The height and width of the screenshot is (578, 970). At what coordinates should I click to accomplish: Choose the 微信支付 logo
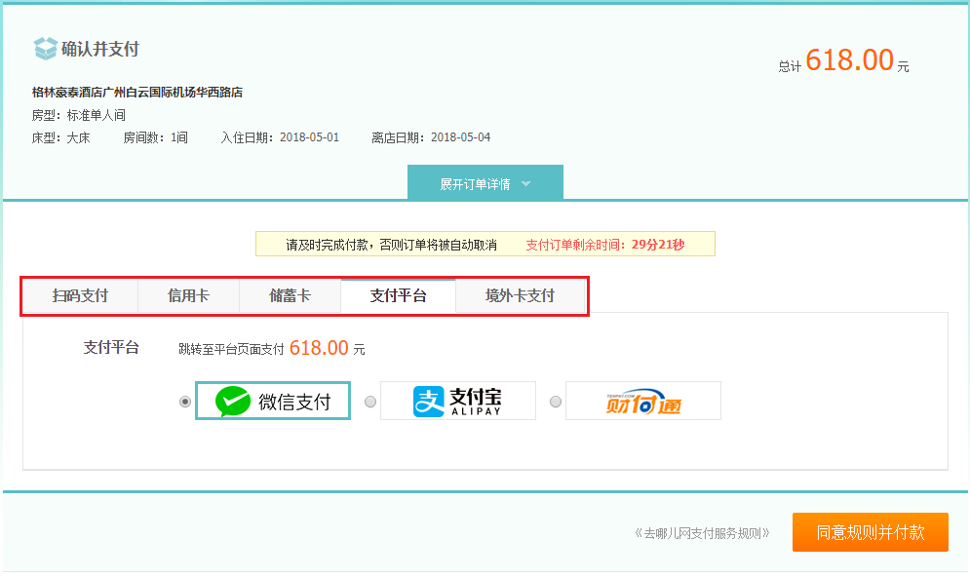[273, 401]
